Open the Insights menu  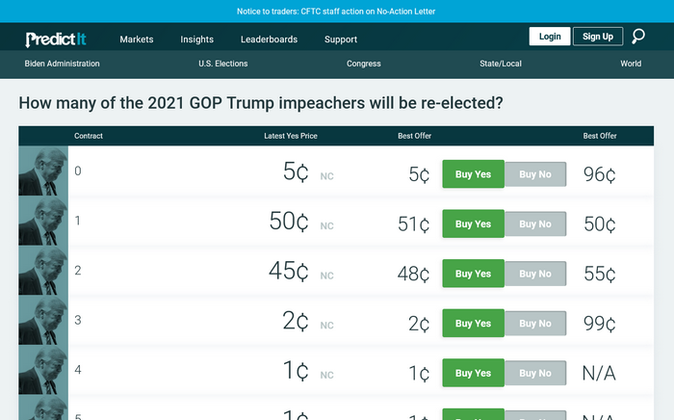tap(196, 39)
